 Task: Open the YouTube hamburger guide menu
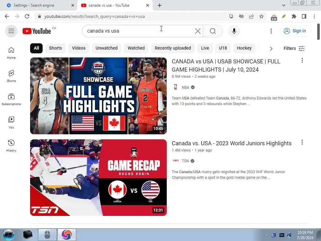pos(11,31)
